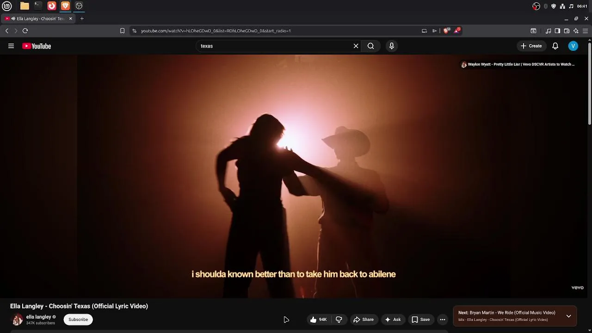This screenshot has width=592, height=333.
Task: Click the Ask button
Action: [x=392, y=320]
